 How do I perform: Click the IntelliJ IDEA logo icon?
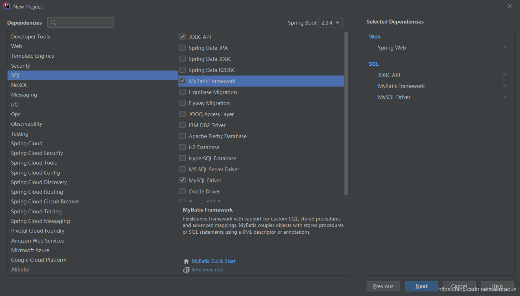(6, 6)
